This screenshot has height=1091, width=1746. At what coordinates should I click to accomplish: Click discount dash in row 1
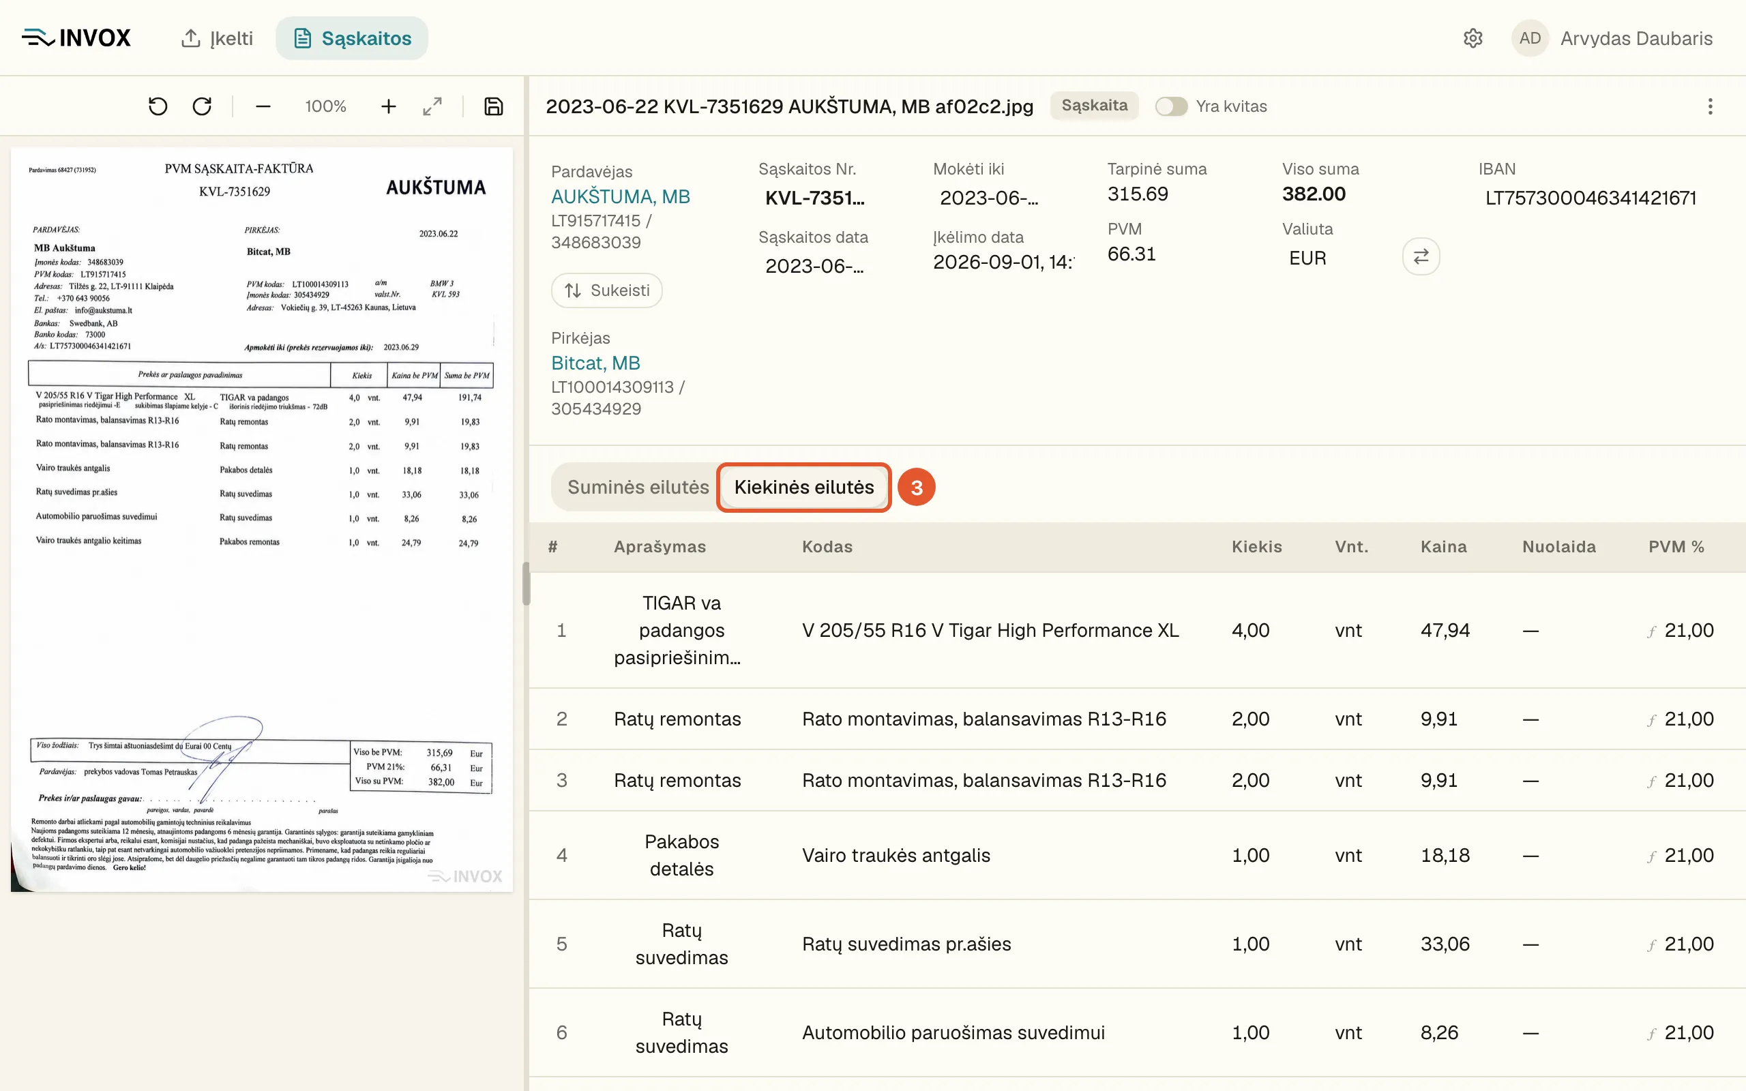[1530, 631]
